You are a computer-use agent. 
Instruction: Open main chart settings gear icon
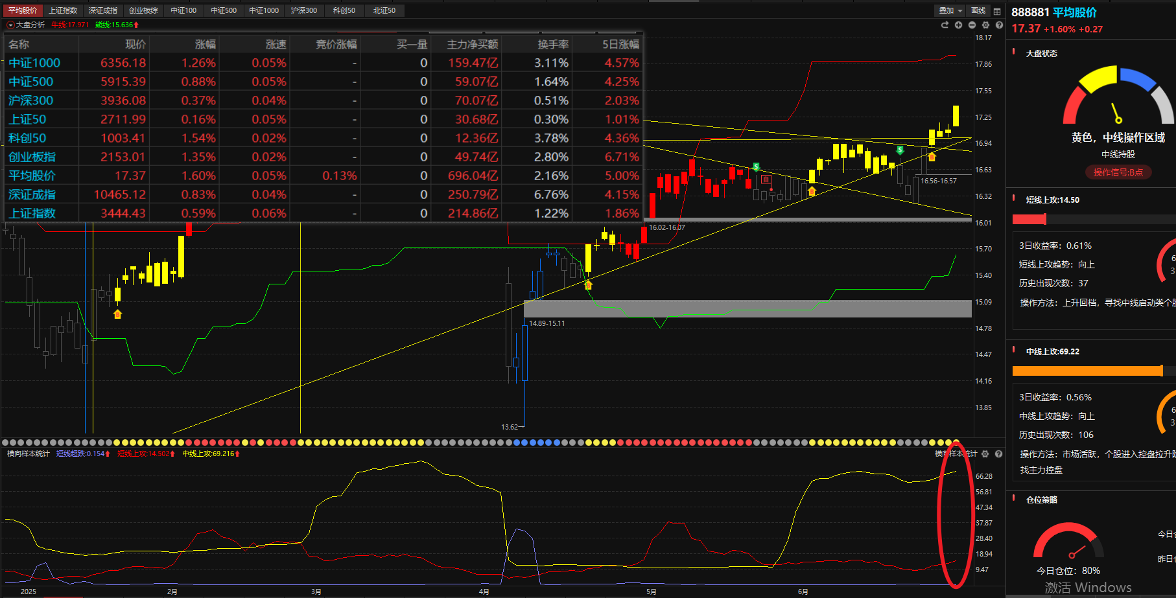tap(985, 25)
